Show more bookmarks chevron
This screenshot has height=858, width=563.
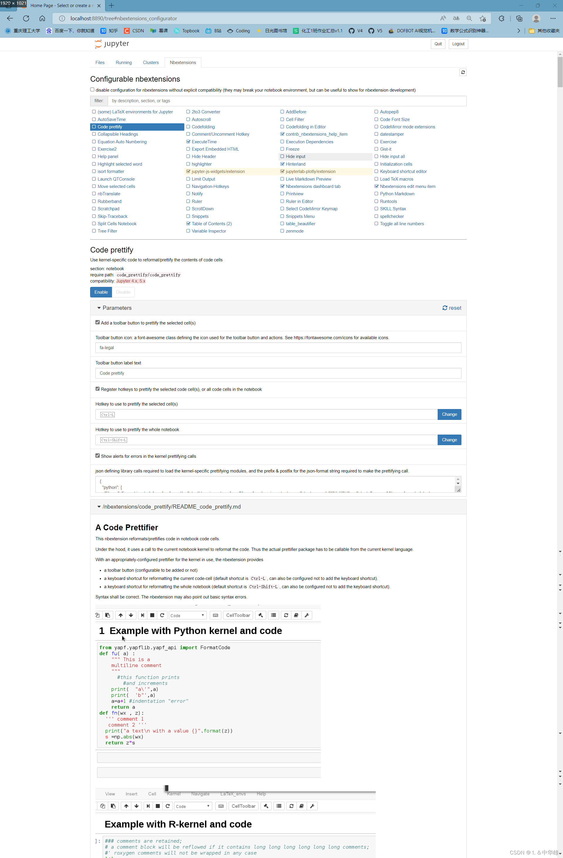[x=519, y=31]
